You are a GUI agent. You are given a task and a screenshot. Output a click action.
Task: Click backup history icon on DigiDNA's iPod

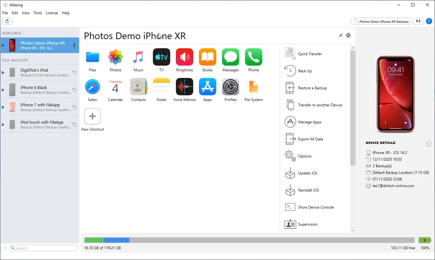(x=74, y=73)
